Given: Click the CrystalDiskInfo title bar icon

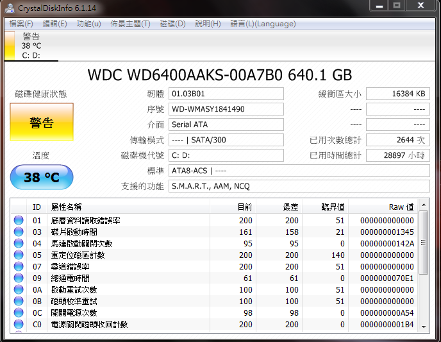Looking at the screenshot, I should pyautogui.click(x=10, y=8).
